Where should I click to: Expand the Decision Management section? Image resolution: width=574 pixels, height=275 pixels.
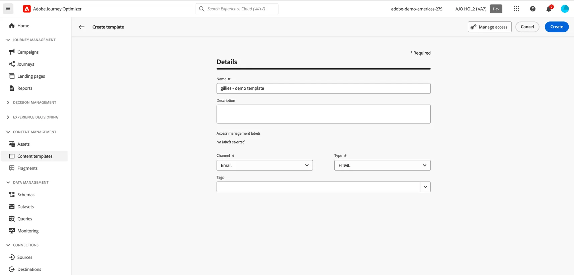(8, 102)
